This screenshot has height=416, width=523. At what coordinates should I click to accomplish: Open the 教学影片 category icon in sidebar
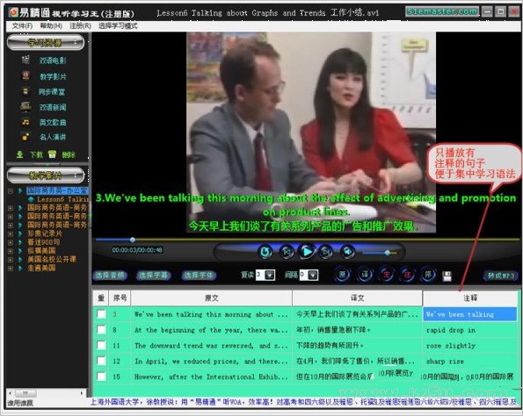click(25, 75)
